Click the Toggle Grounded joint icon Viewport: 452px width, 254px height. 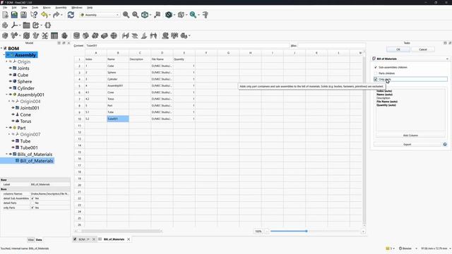click(64, 36)
